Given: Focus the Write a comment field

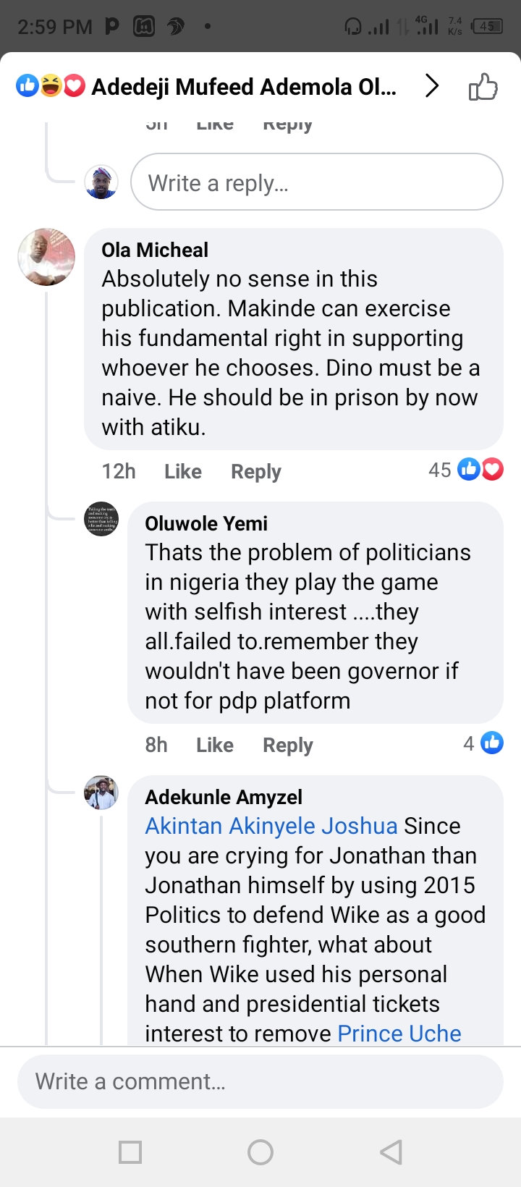Looking at the screenshot, I should (260, 1081).
